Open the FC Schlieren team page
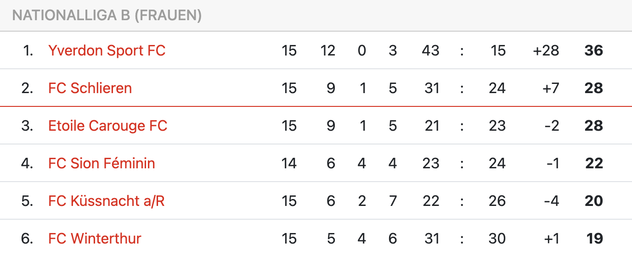 90,88
